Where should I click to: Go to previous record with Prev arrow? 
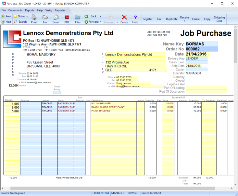click(x=6, y=16)
